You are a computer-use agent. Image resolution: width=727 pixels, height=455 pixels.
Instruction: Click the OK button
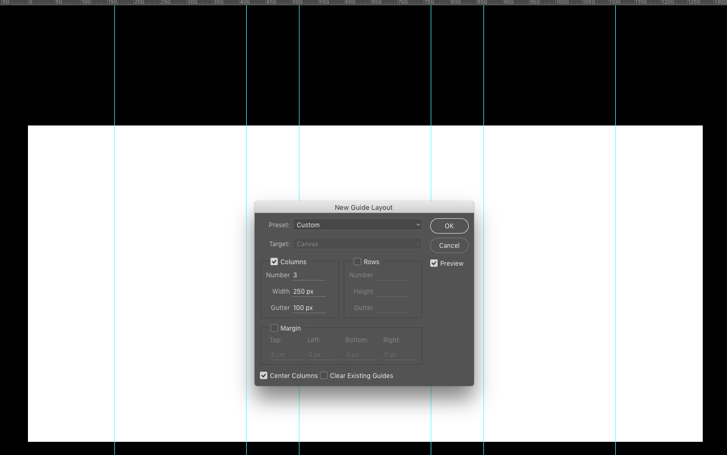[x=449, y=226]
